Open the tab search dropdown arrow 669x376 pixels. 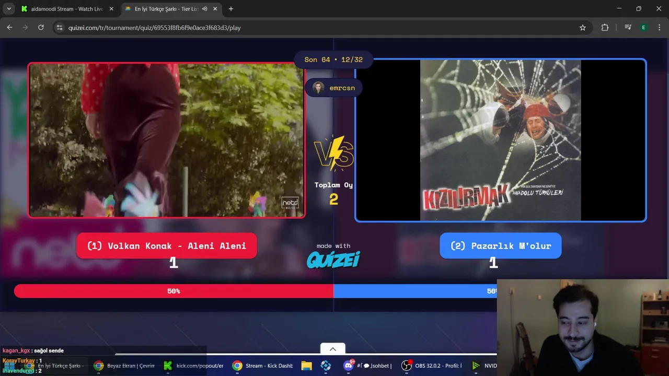point(9,9)
